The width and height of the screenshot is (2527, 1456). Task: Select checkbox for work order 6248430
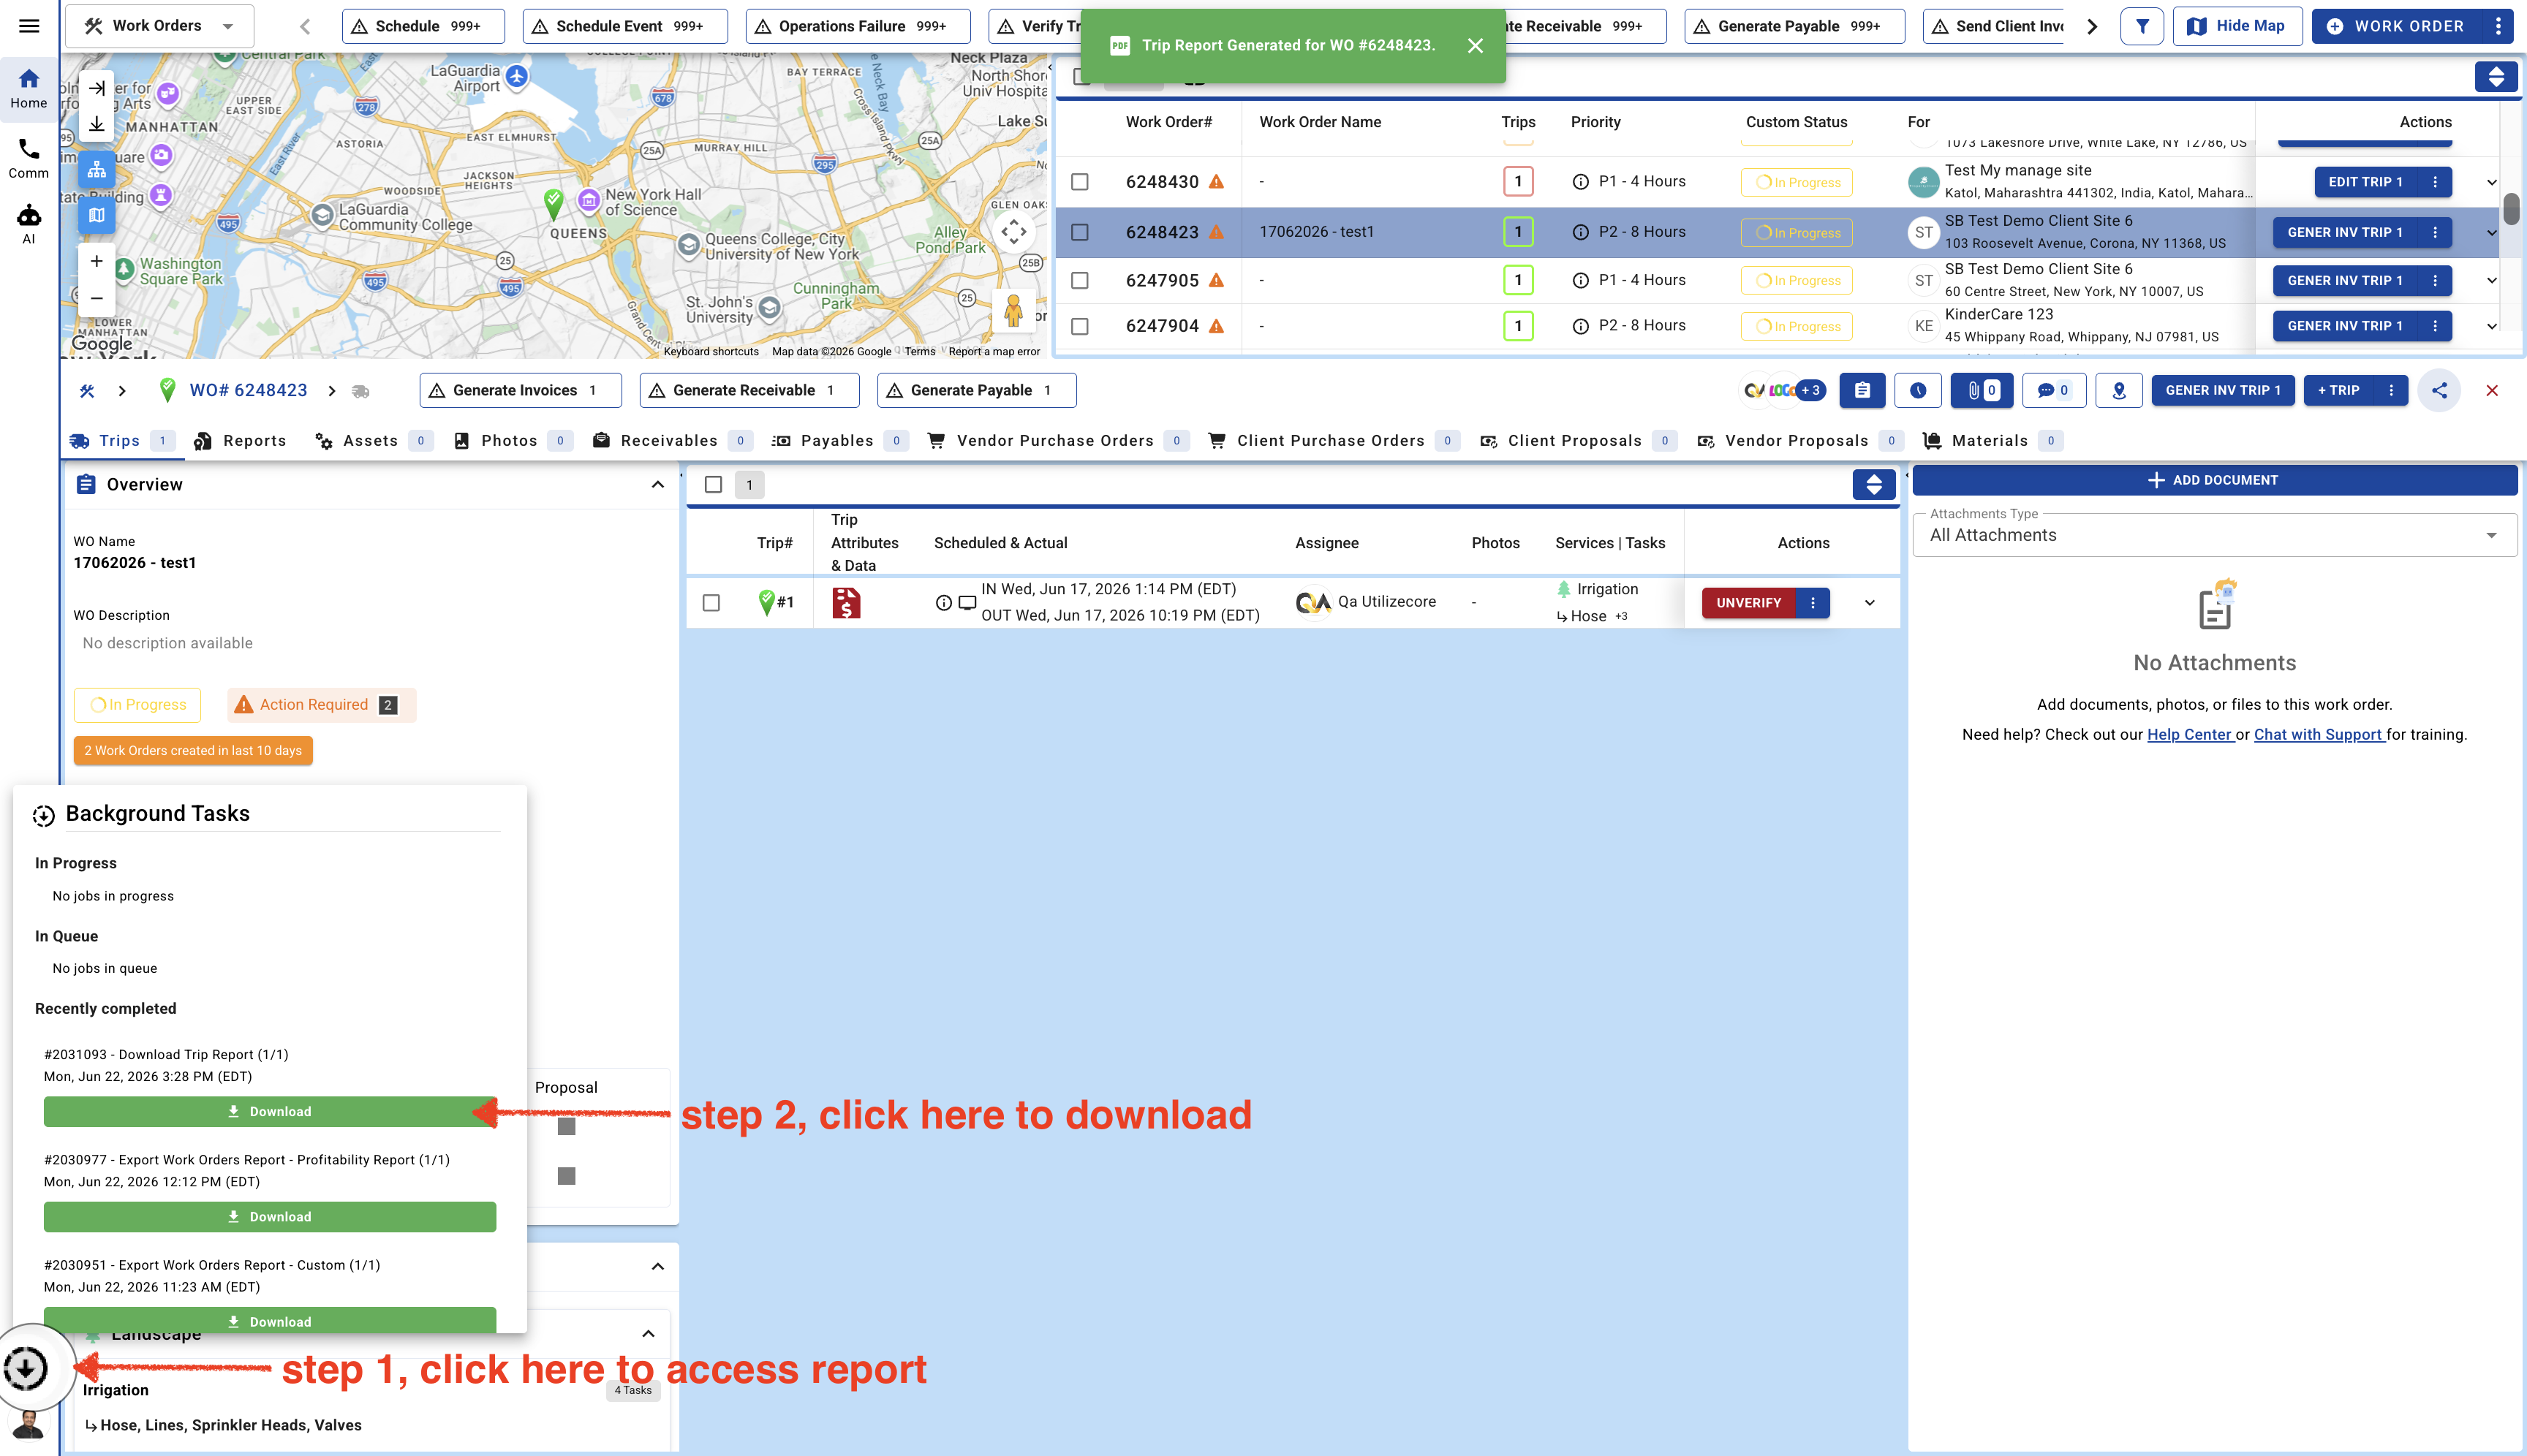[1079, 182]
